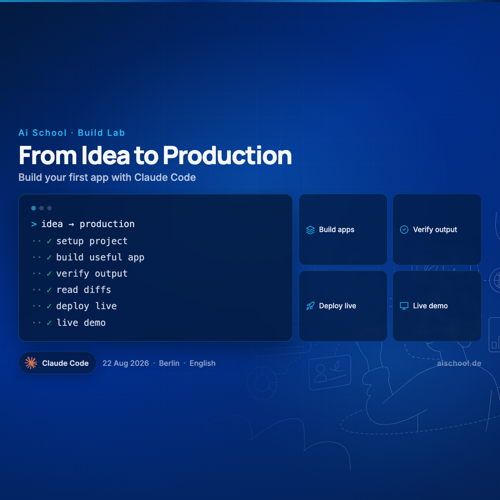Click the blue prompt arrow before idea
500x500 pixels.
click(34, 224)
